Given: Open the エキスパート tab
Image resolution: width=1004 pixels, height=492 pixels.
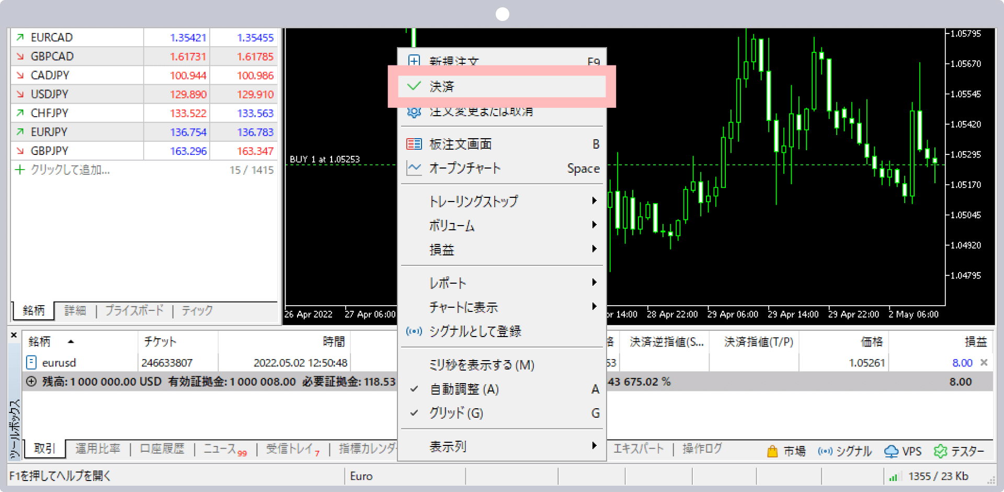Looking at the screenshot, I should [638, 449].
